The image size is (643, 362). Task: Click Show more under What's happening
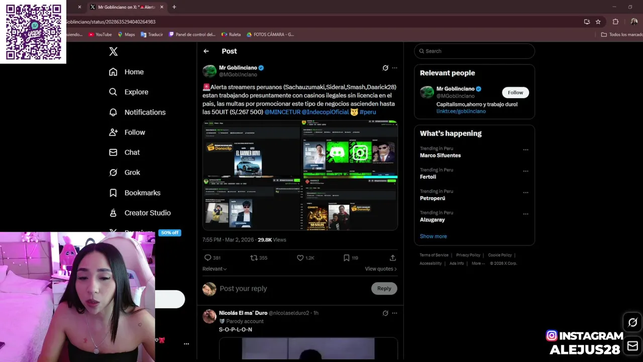point(433,236)
